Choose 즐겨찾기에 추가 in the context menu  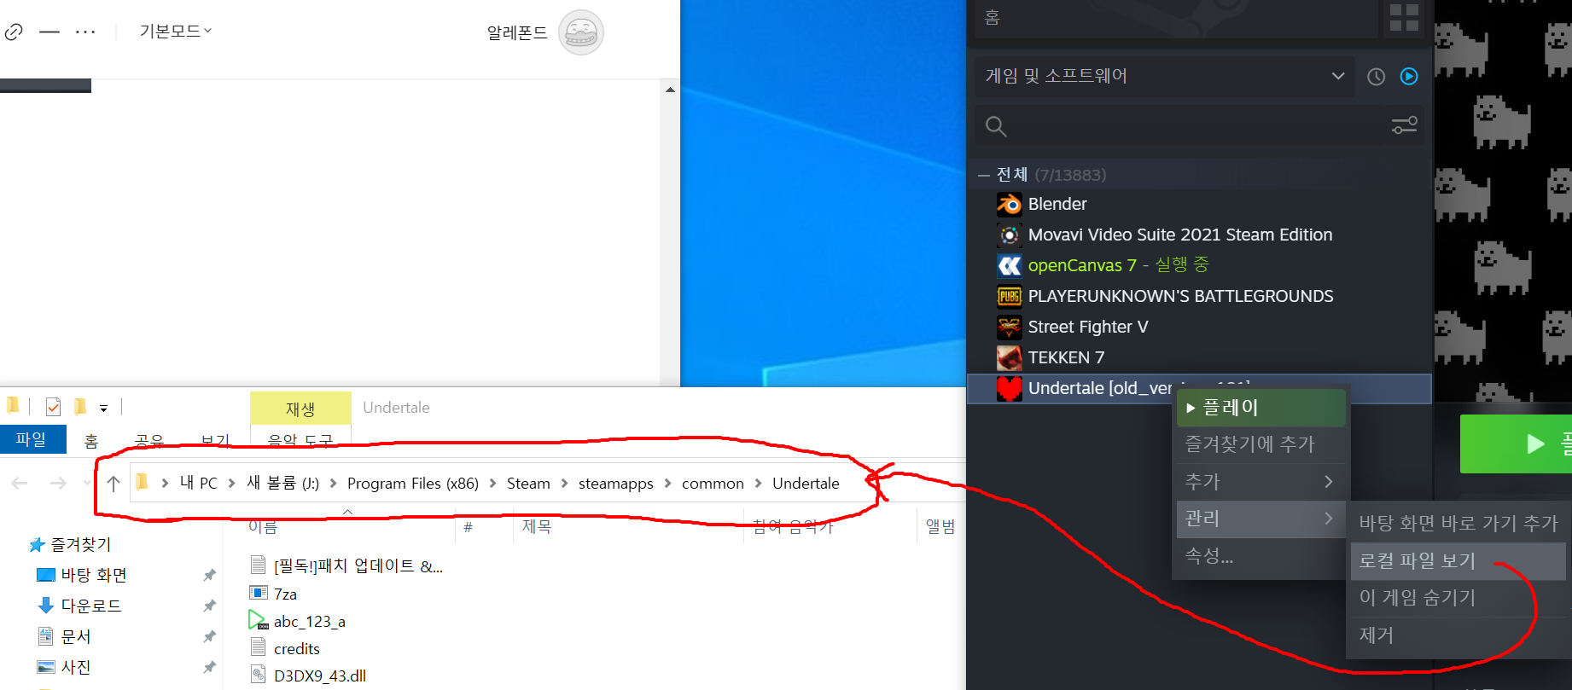pos(1261,444)
